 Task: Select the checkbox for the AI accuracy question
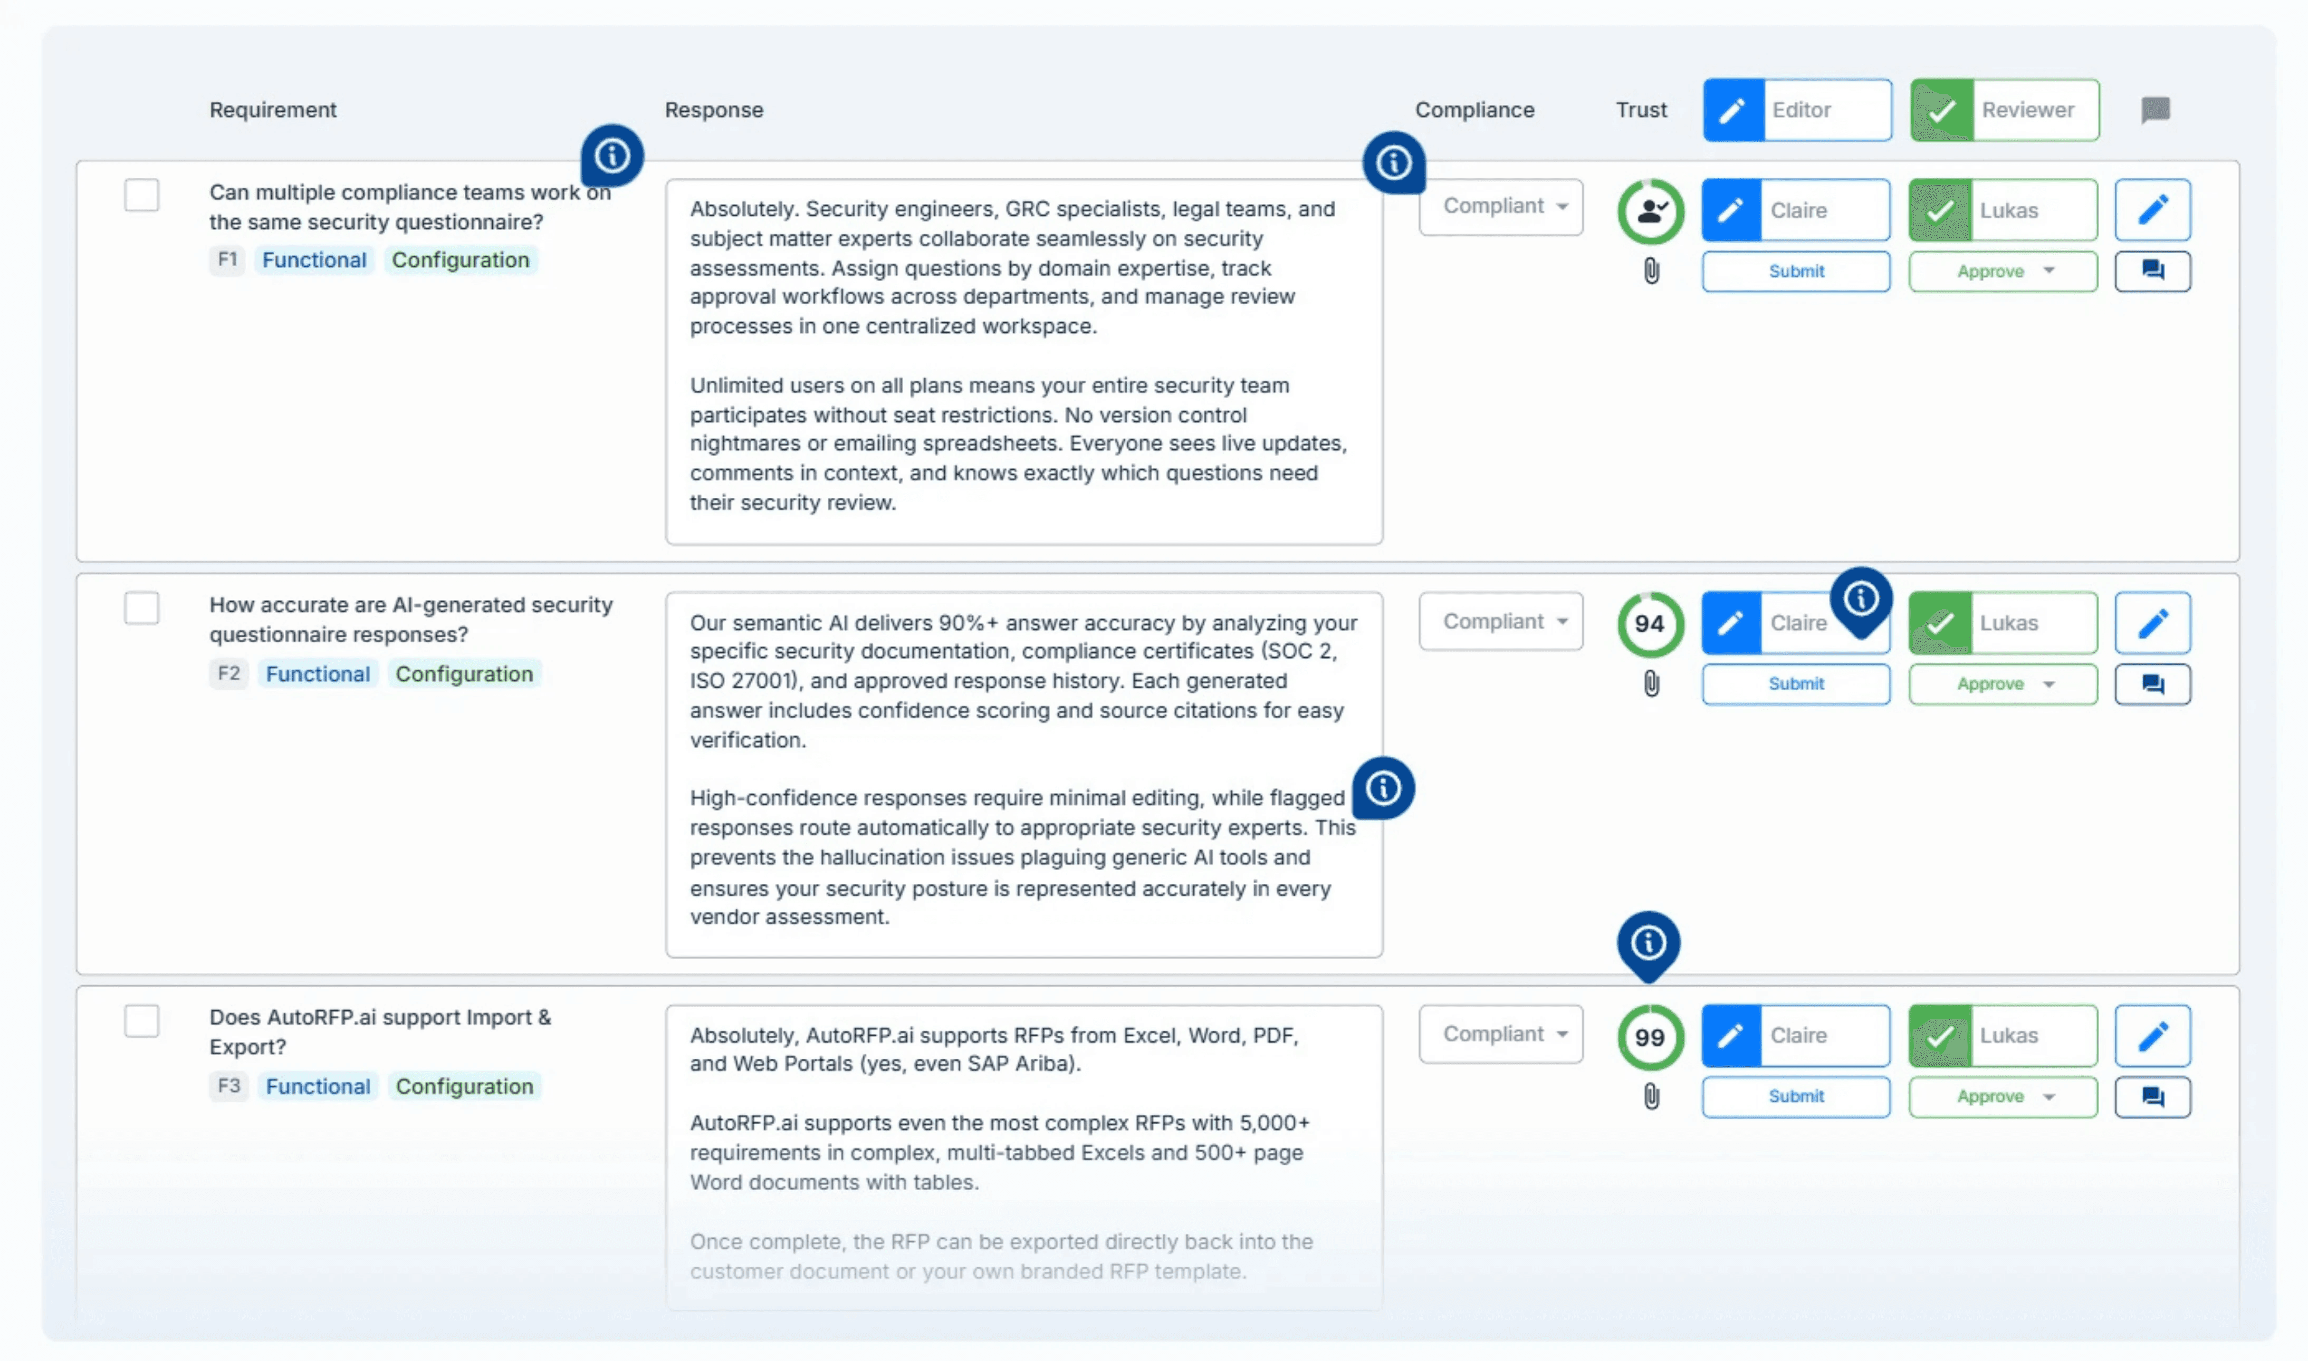(x=141, y=608)
